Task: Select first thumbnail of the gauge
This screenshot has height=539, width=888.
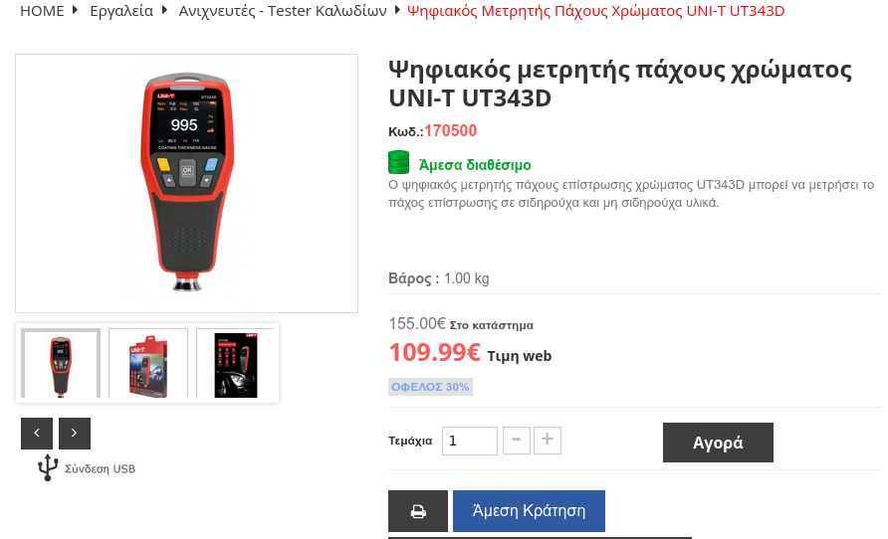Action: click(x=61, y=363)
